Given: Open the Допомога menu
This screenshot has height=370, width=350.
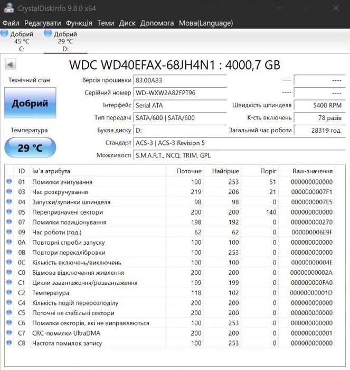Looking at the screenshot, I should pos(157,23).
